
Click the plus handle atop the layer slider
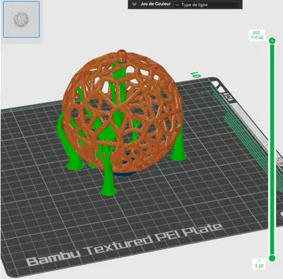272,41
